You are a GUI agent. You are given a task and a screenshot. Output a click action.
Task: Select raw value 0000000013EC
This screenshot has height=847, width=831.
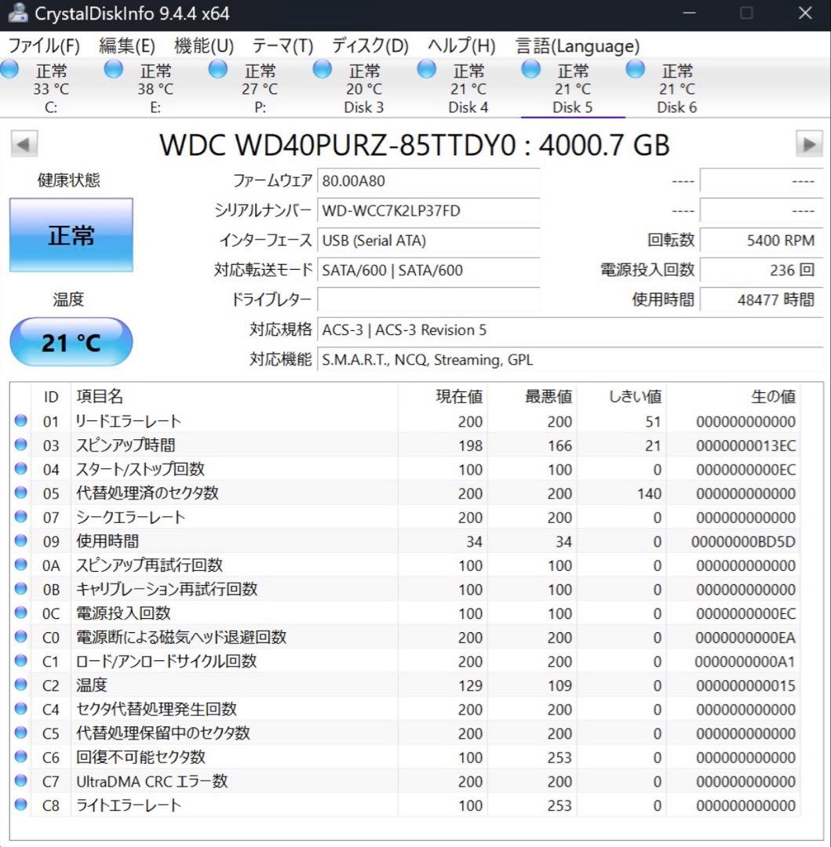click(x=745, y=445)
